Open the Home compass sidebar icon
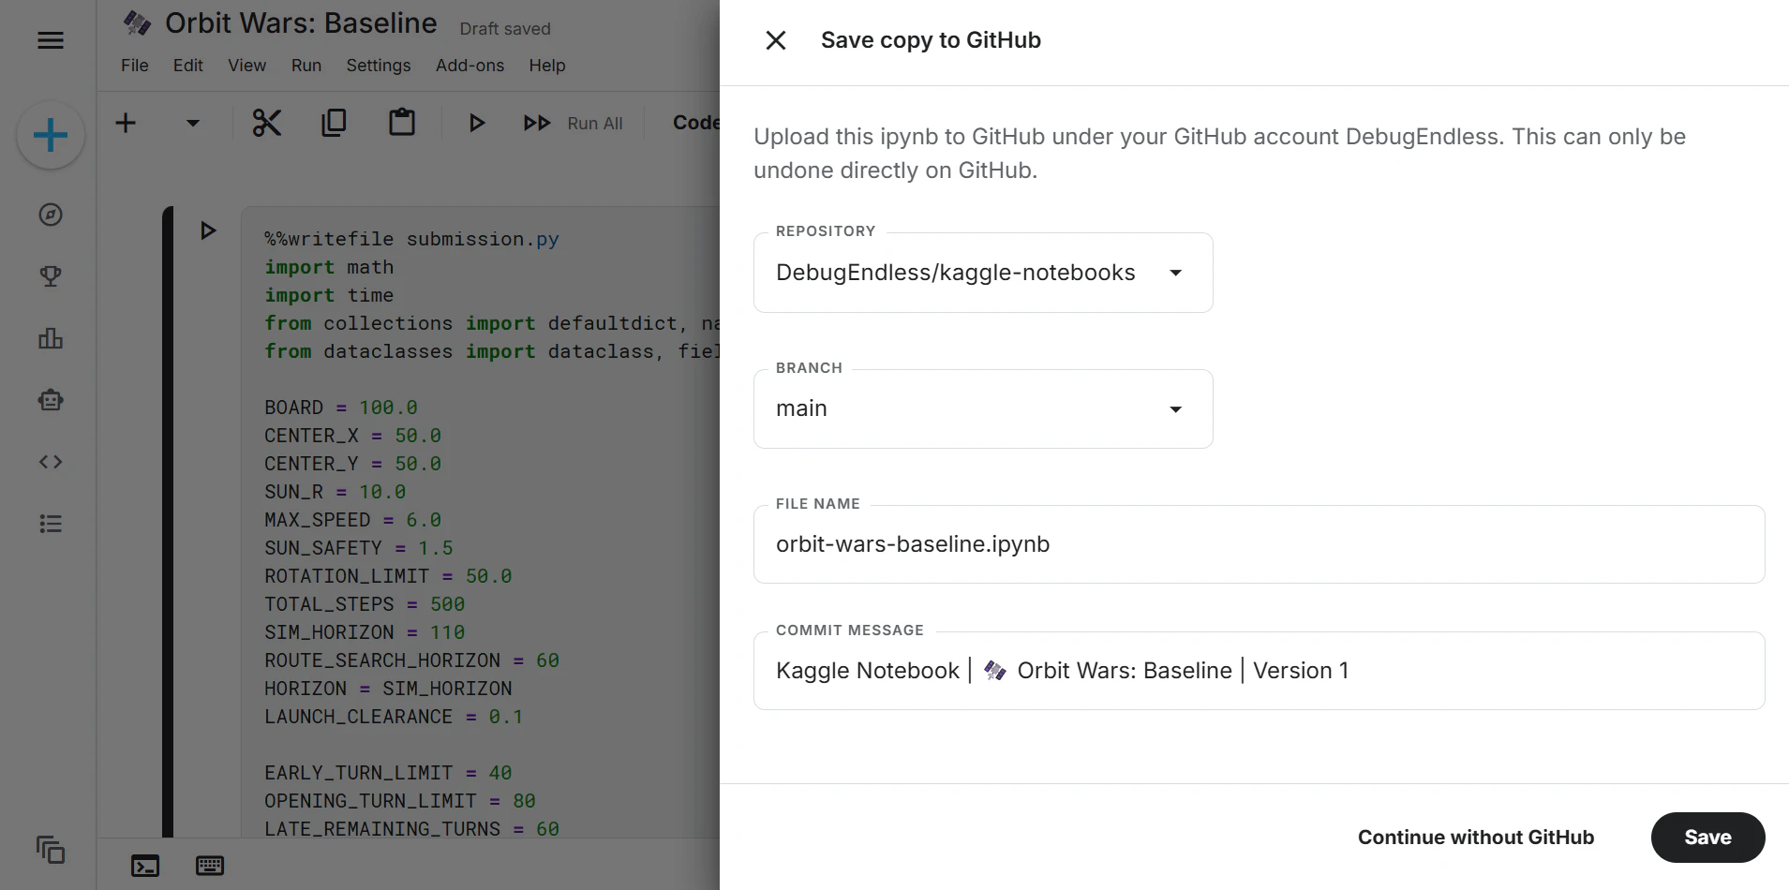1789x890 pixels. pyautogui.click(x=51, y=215)
